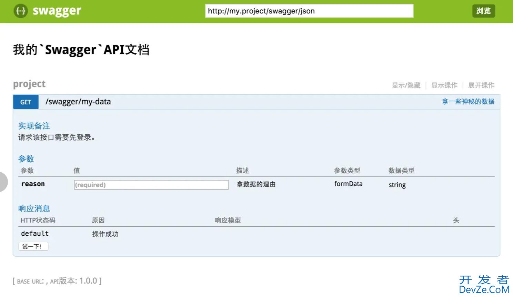513x297 pixels.
Task: Click the GET method badge
Action: (26, 102)
